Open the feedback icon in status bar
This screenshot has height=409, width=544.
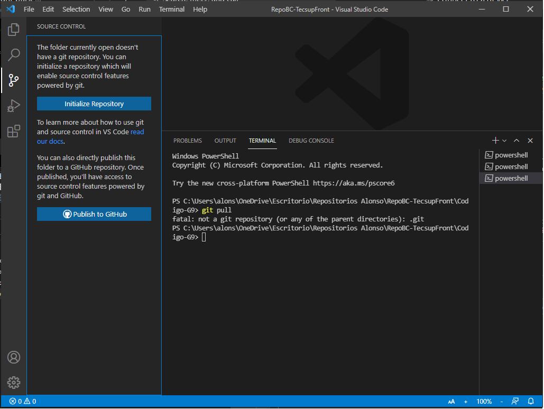click(515, 401)
